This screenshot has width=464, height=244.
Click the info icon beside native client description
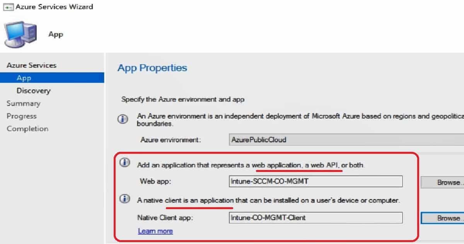(125, 199)
